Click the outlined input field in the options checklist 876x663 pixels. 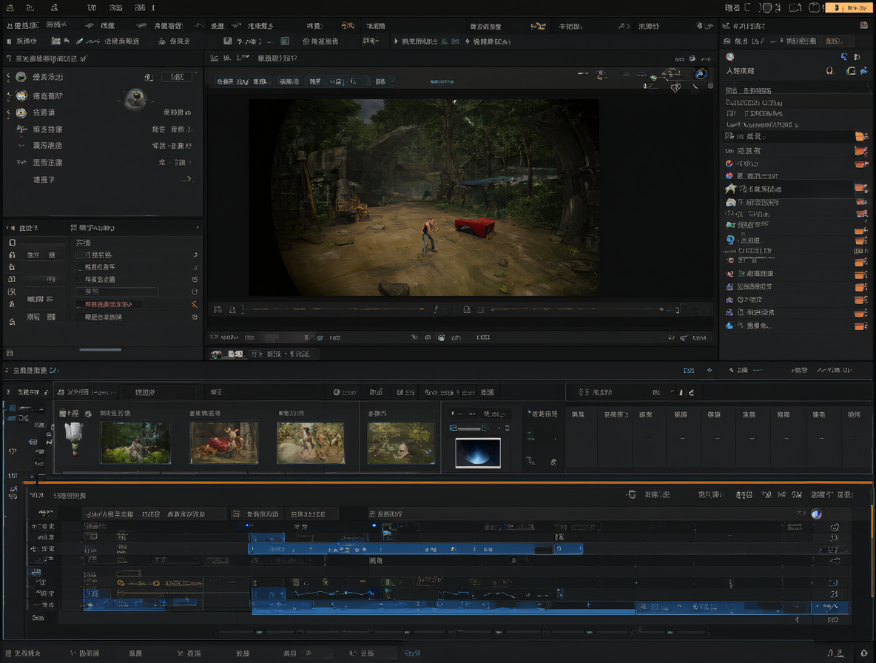[116, 292]
